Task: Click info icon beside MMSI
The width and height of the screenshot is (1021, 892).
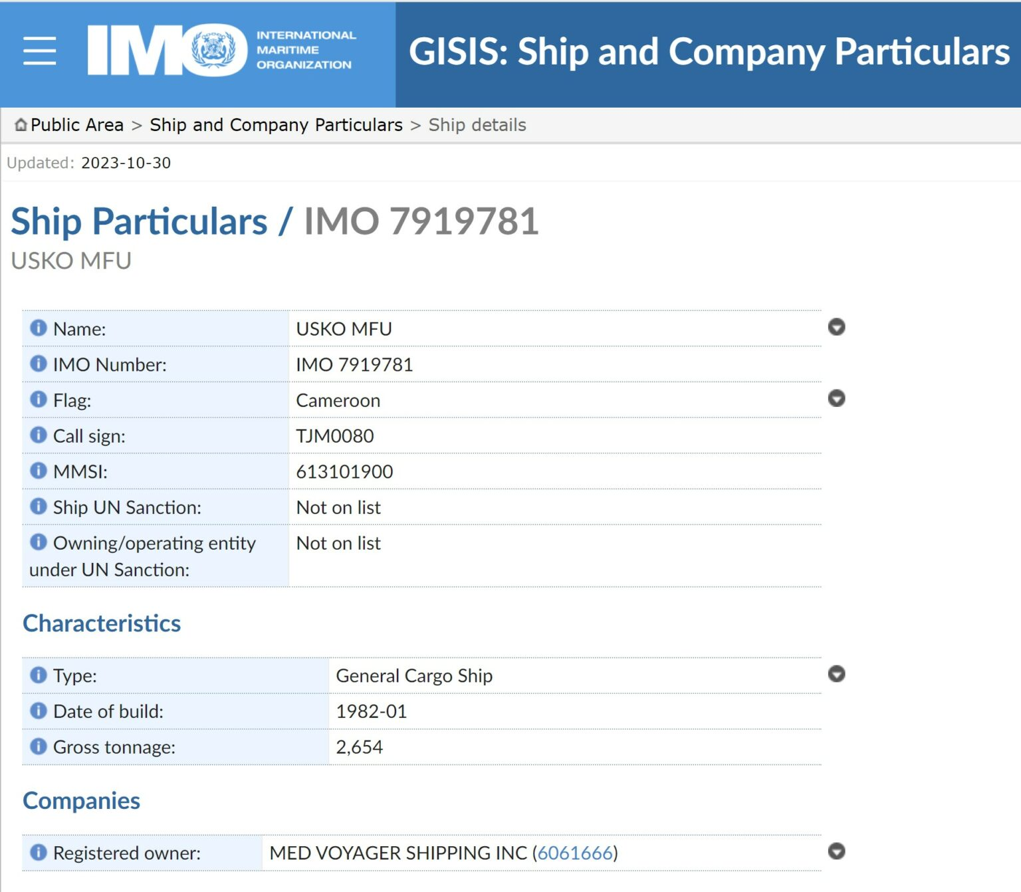Action: point(39,471)
